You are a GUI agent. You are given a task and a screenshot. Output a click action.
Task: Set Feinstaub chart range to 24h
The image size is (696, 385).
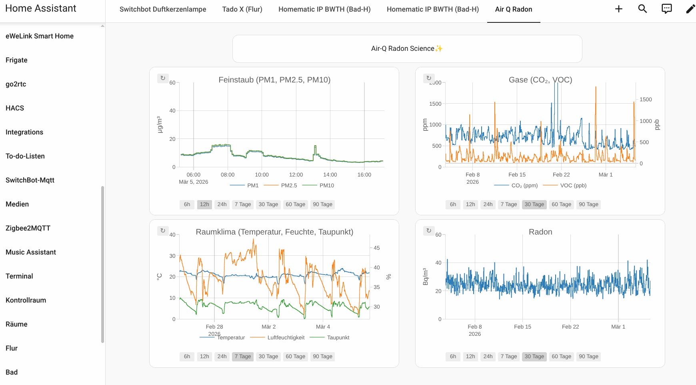[222, 205]
